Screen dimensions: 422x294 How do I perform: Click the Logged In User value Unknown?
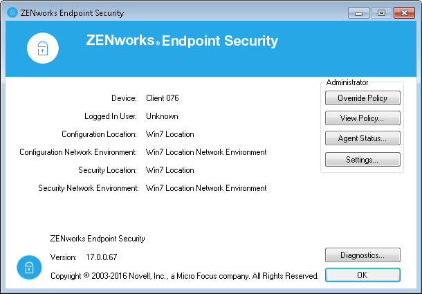tap(162, 116)
